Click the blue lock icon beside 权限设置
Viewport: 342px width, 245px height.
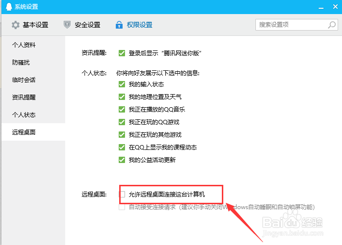coord(119,25)
